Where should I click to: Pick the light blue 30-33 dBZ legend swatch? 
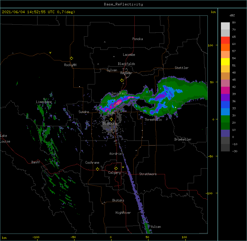click(225, 112)
